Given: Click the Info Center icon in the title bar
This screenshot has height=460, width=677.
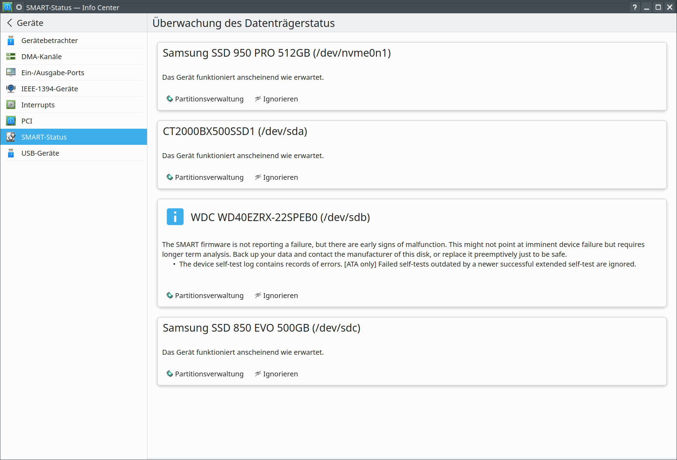Looking at the screenshot, I should [7, 7].
